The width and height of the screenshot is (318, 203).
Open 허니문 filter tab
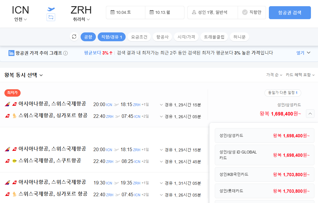(239, 37)
